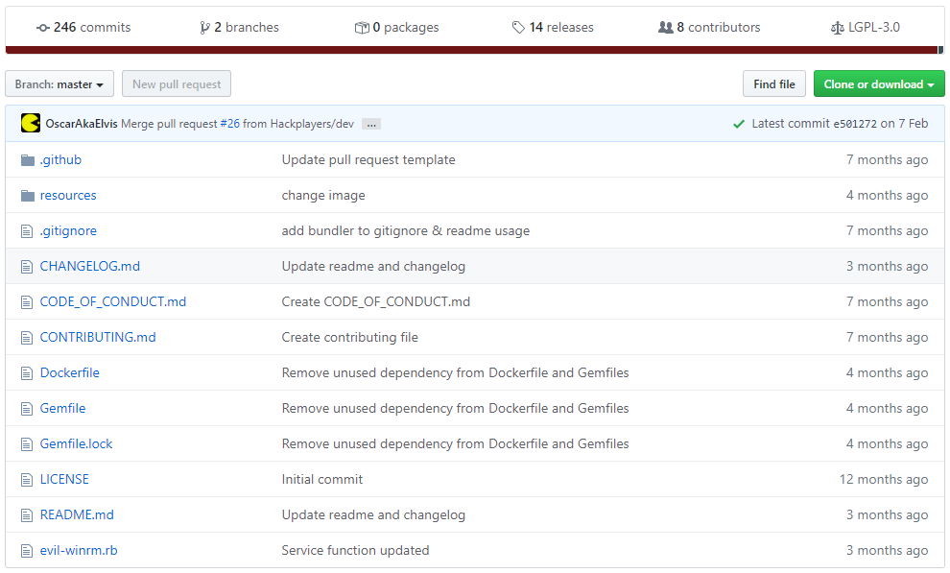Image resolution: width=950 pixels, height=573 pixels.
Task: Click Dockerfile row's 'Remove unused dependency' message
Action: tap(455, 373)
